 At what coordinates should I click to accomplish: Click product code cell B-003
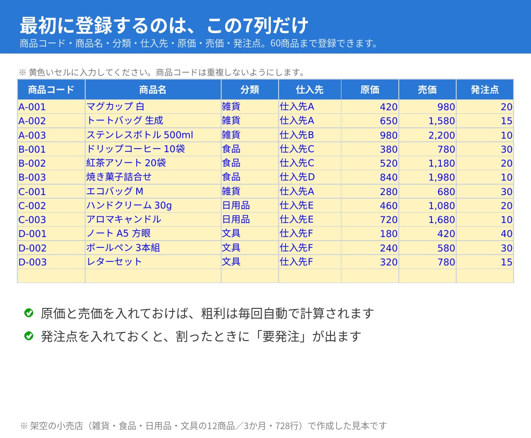[x=51, y=177]
